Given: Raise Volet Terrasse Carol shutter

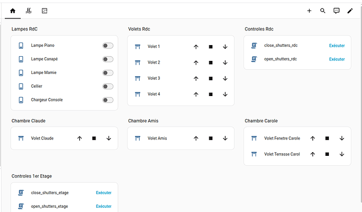Looking at the screenshot, I should [313, 154].
